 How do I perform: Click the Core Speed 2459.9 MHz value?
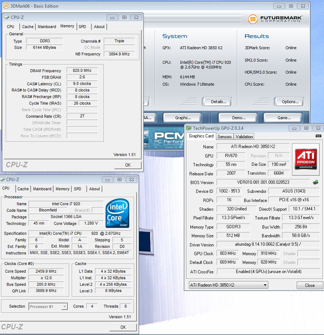[46, 271]
